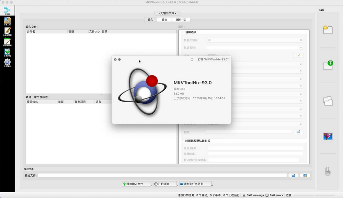Switch to the 输出 tab
This screenshot has width=343, height=198.
click(165, 20)
